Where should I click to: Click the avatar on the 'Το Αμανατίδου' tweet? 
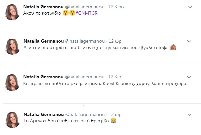click(x=13, y=120)
